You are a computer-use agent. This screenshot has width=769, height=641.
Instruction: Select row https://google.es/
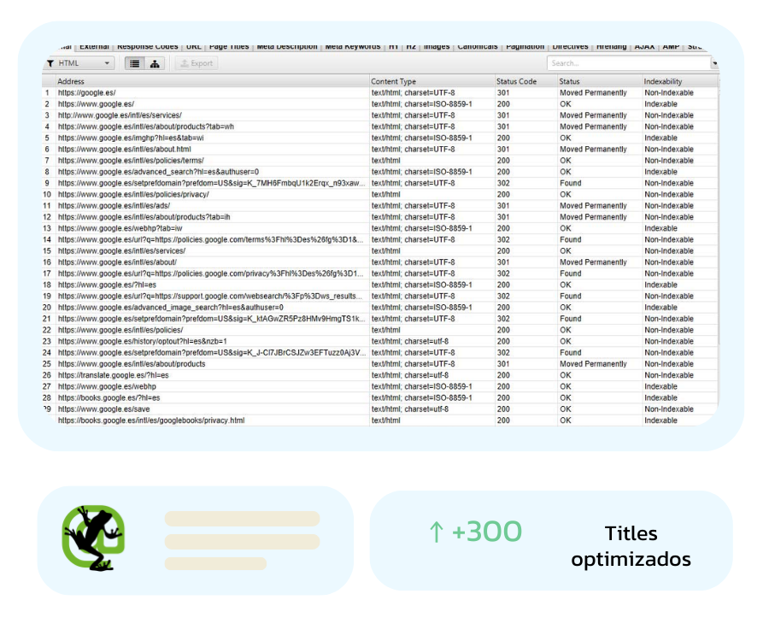point(87,92)
